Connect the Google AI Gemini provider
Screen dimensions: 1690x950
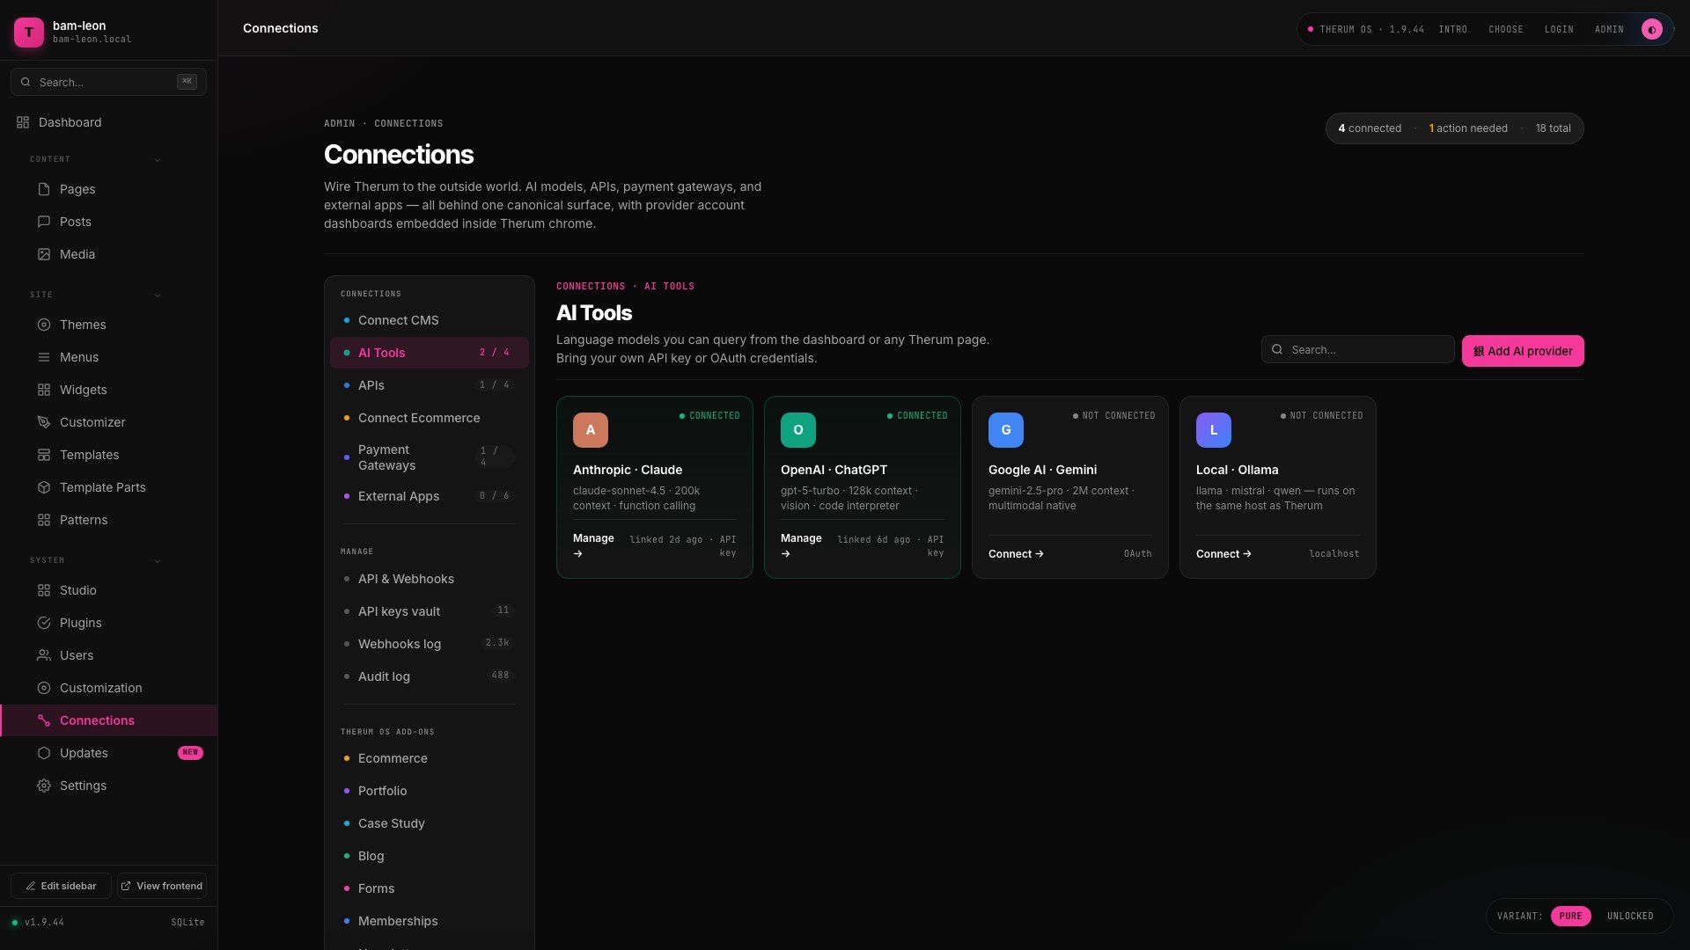tap(1016, 554)
